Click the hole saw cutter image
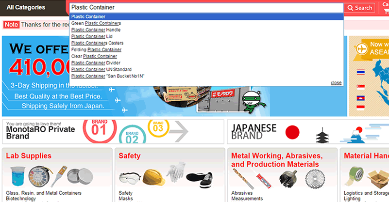The width and height of the screenshot is (389, 202). pos(288,179)
